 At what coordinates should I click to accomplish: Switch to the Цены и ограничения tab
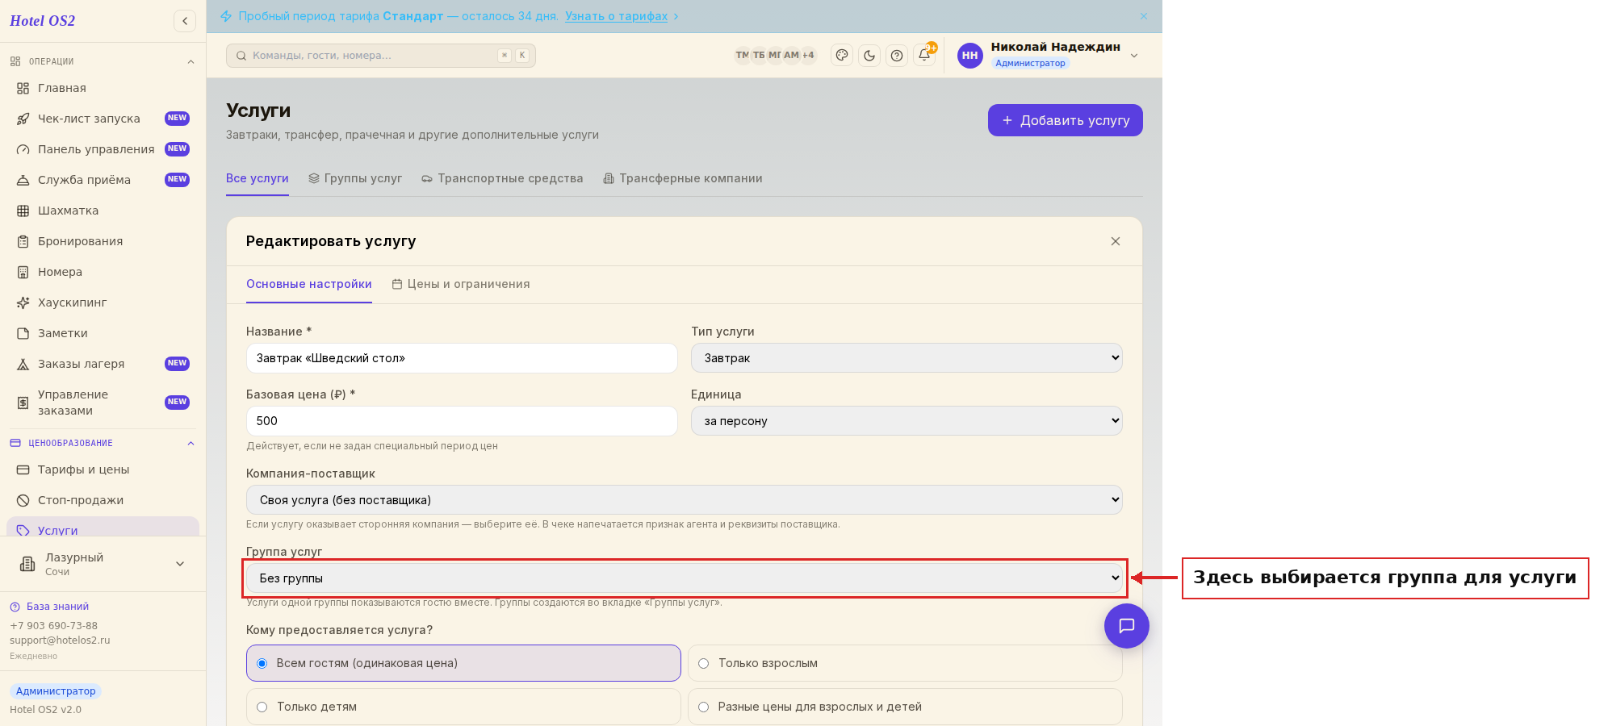[461, 284]
